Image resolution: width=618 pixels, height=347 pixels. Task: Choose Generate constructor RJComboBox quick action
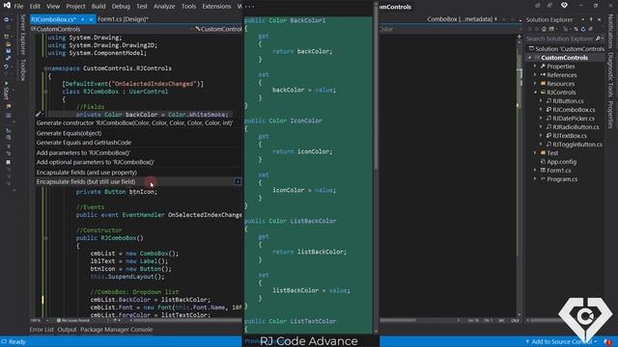[x=138, y=123]
